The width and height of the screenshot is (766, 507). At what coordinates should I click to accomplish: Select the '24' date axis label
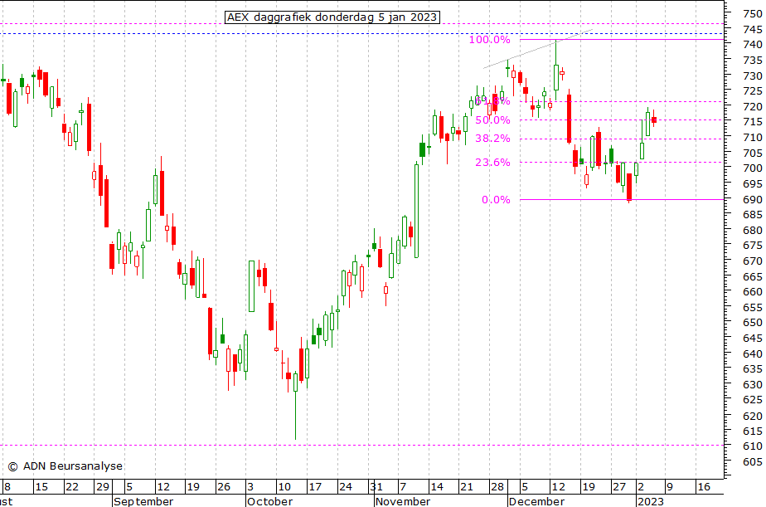click(x=346, y=487)
